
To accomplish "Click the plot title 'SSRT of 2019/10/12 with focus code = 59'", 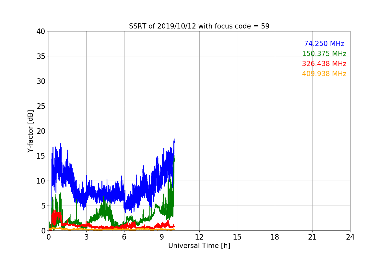I will coord(199,26).
